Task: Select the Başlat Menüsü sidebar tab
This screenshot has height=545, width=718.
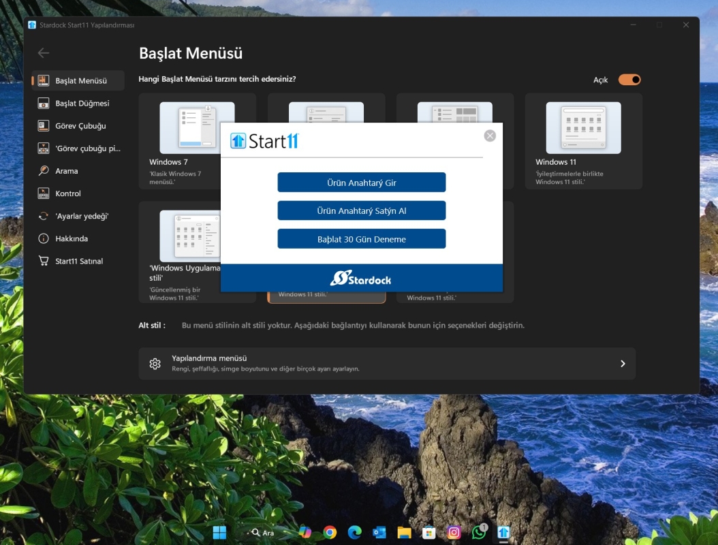Action: (x=80, y=80)
